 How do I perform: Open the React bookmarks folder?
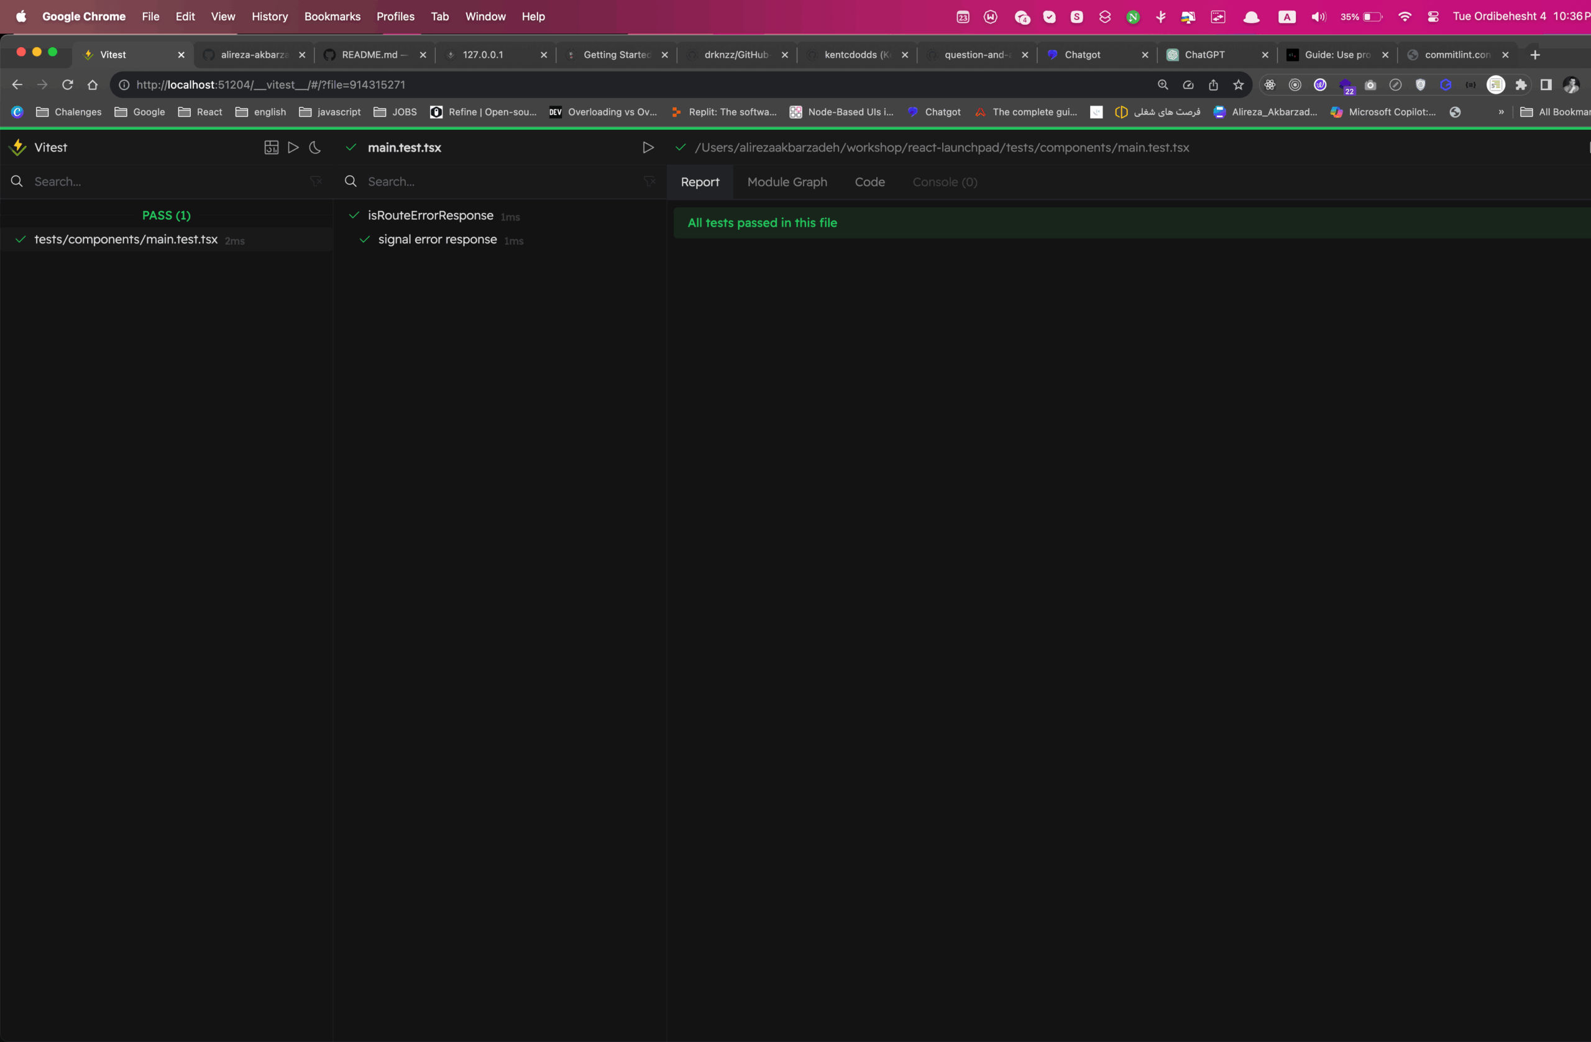[200, 112]
